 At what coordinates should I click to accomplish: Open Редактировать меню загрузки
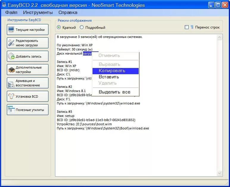28,43
